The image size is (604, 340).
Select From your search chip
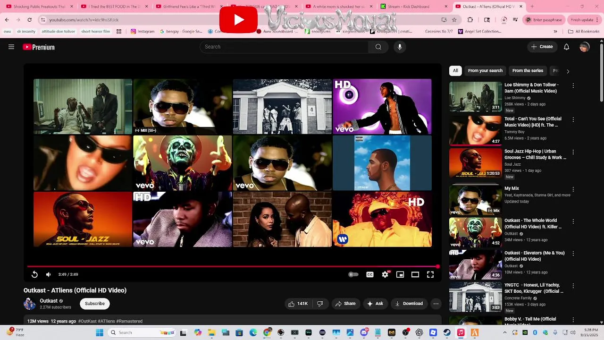[485, 70]
